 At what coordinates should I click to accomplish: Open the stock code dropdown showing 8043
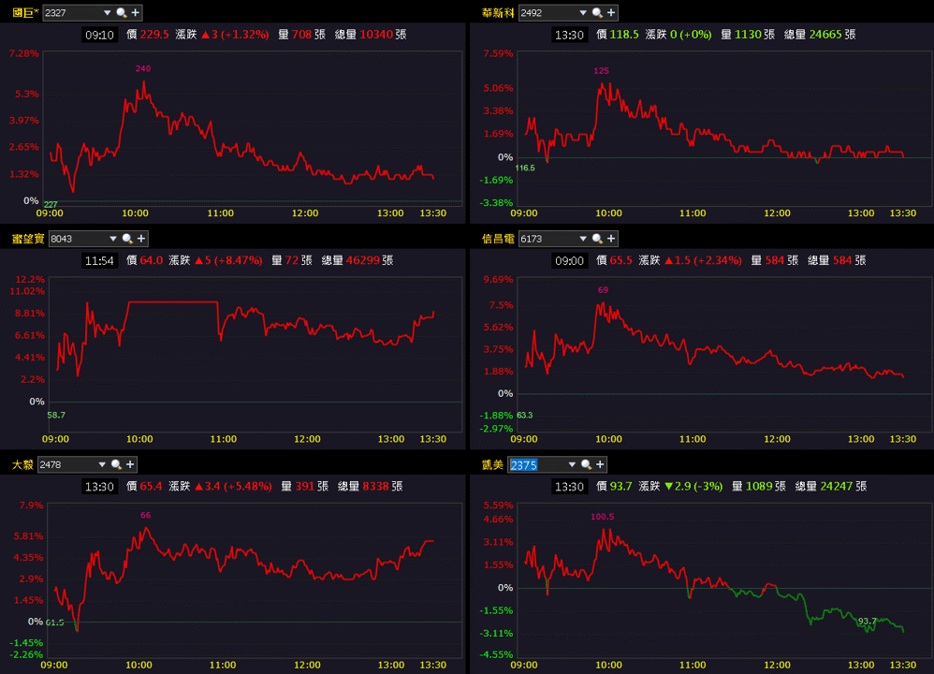113,239
